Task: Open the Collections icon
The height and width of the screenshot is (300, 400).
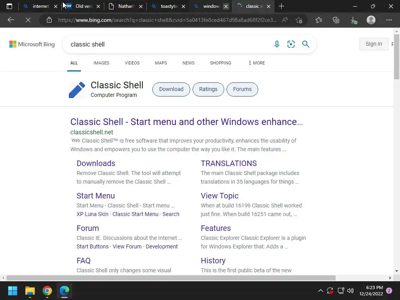Action: click(x=336, y=20)
